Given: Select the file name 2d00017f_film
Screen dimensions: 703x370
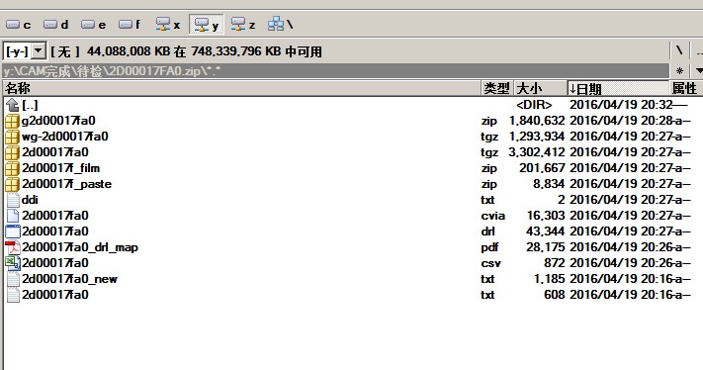Looking at the screenshot, I should [x=60, y=168].
